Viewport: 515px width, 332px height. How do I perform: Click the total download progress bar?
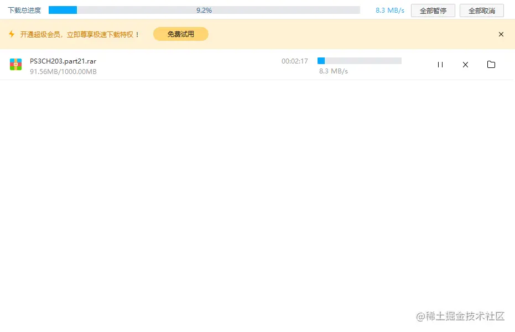point(204,10)
